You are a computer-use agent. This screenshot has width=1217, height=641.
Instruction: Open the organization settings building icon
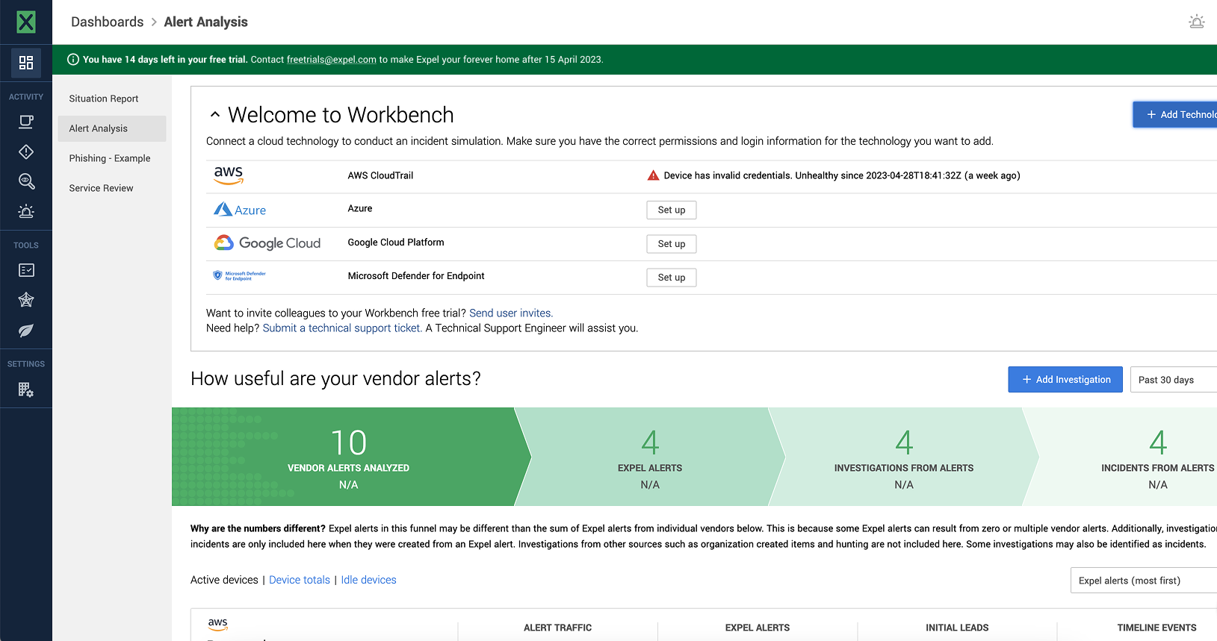pos(26,390)
